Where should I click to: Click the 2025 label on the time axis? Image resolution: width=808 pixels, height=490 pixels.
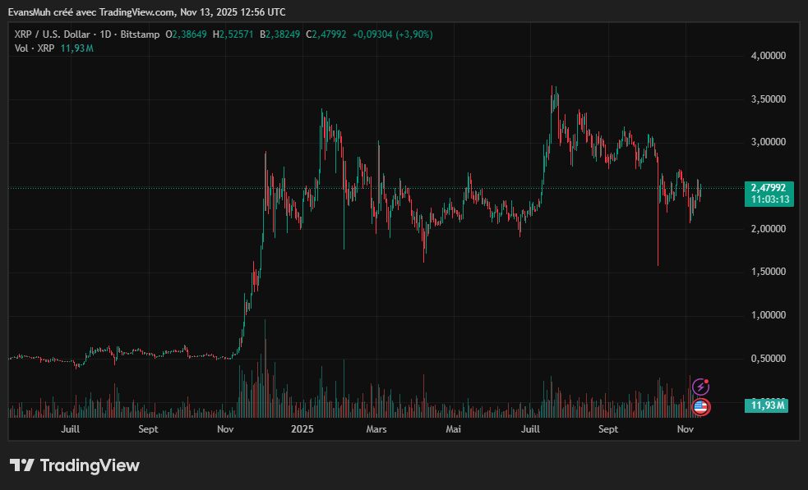click(302, 428)
